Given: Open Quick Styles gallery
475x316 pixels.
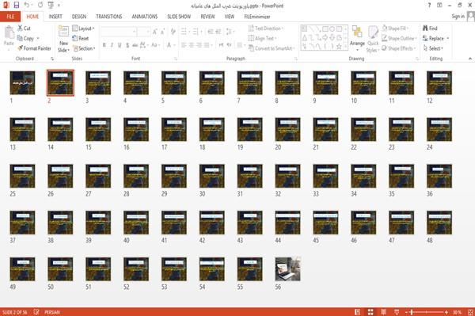Looking at the screenshot, I should [x=373, y=39].
